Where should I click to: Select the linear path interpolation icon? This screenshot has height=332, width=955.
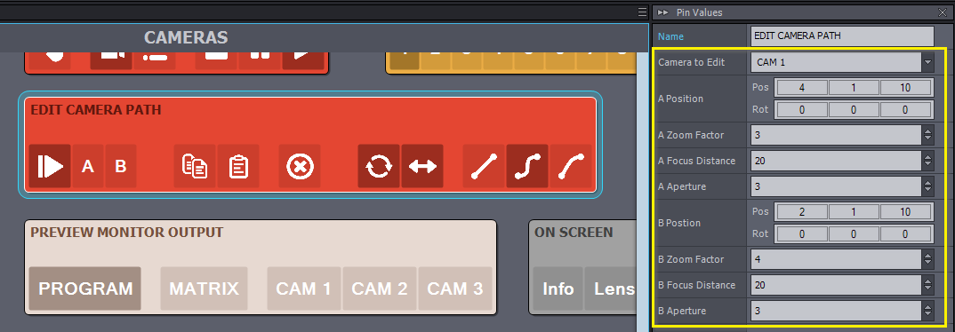point(485,166)
